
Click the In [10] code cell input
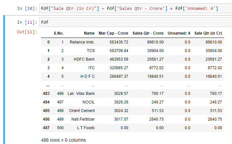click(x=132, y=8)
